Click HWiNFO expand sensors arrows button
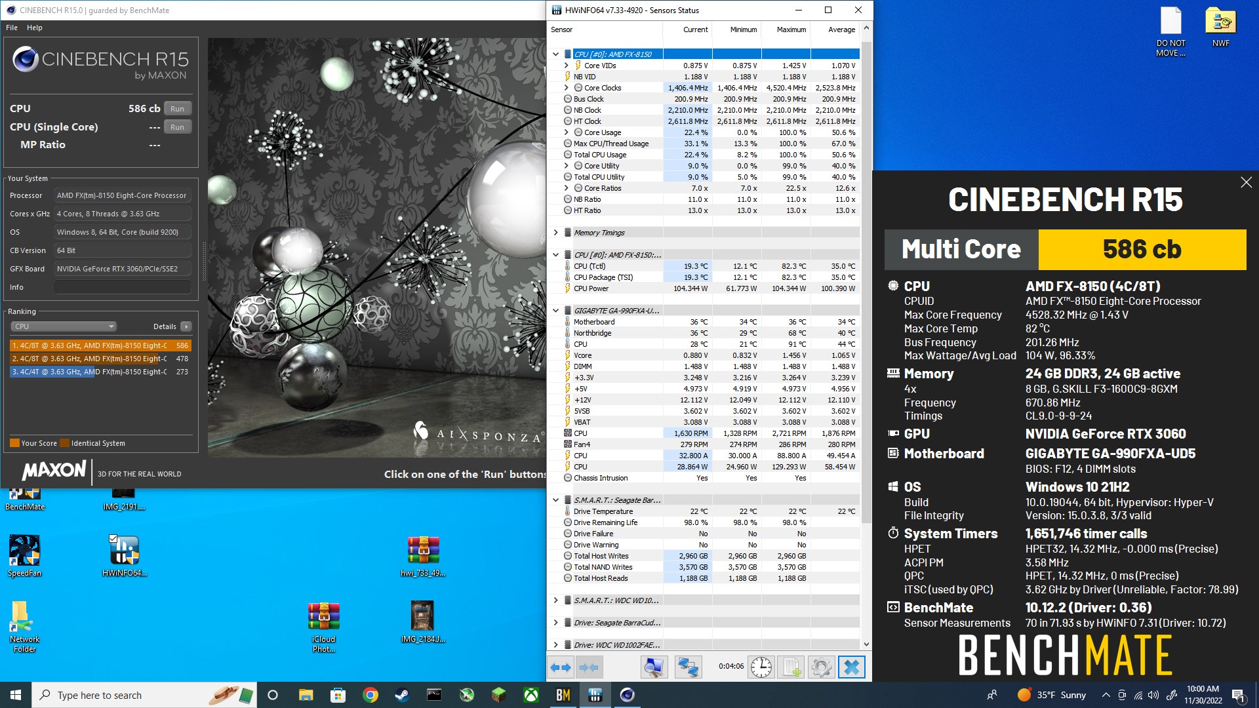This screenshot has height=708, width=1259. 561,667
